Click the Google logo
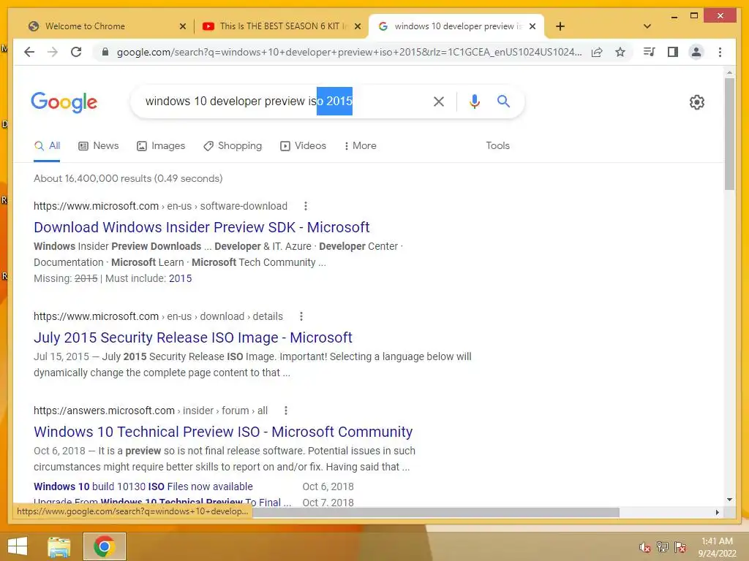Screen dimensions: 749x561 (x=64, y=102)
